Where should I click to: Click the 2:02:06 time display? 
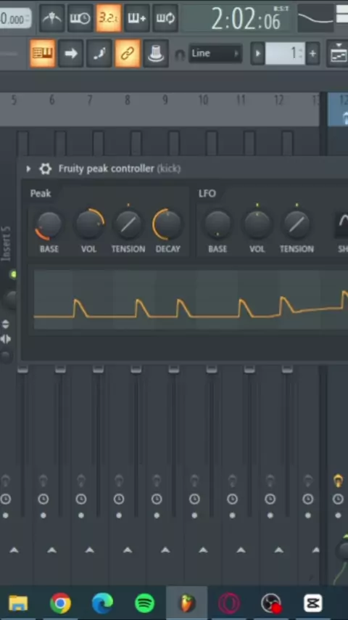pos(246,19)
